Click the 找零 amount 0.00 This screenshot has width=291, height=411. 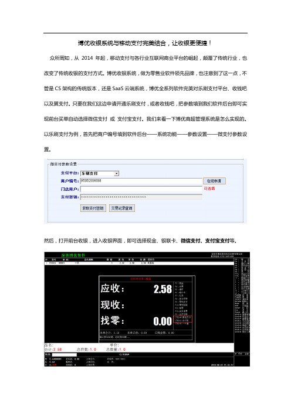click(163, 321)
